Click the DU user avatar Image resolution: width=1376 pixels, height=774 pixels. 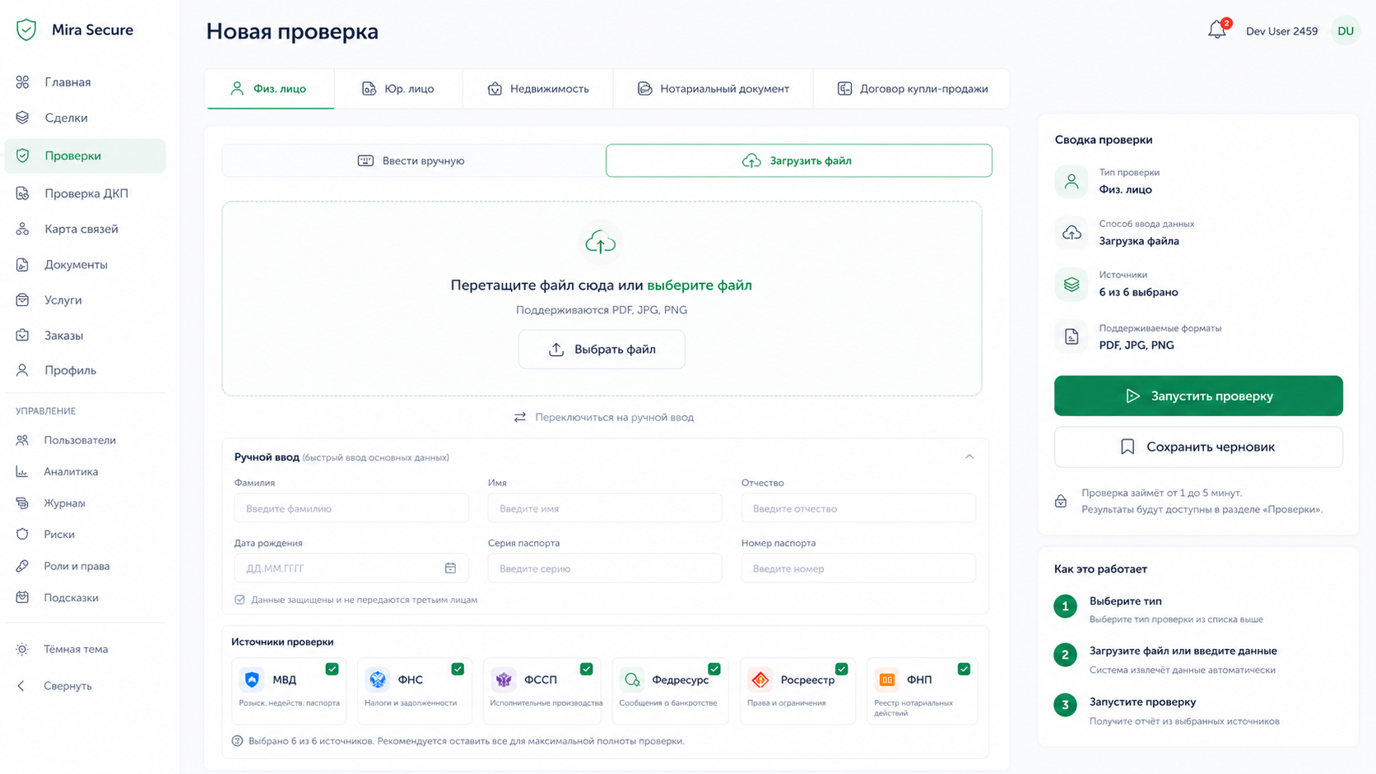(1346, 31)
